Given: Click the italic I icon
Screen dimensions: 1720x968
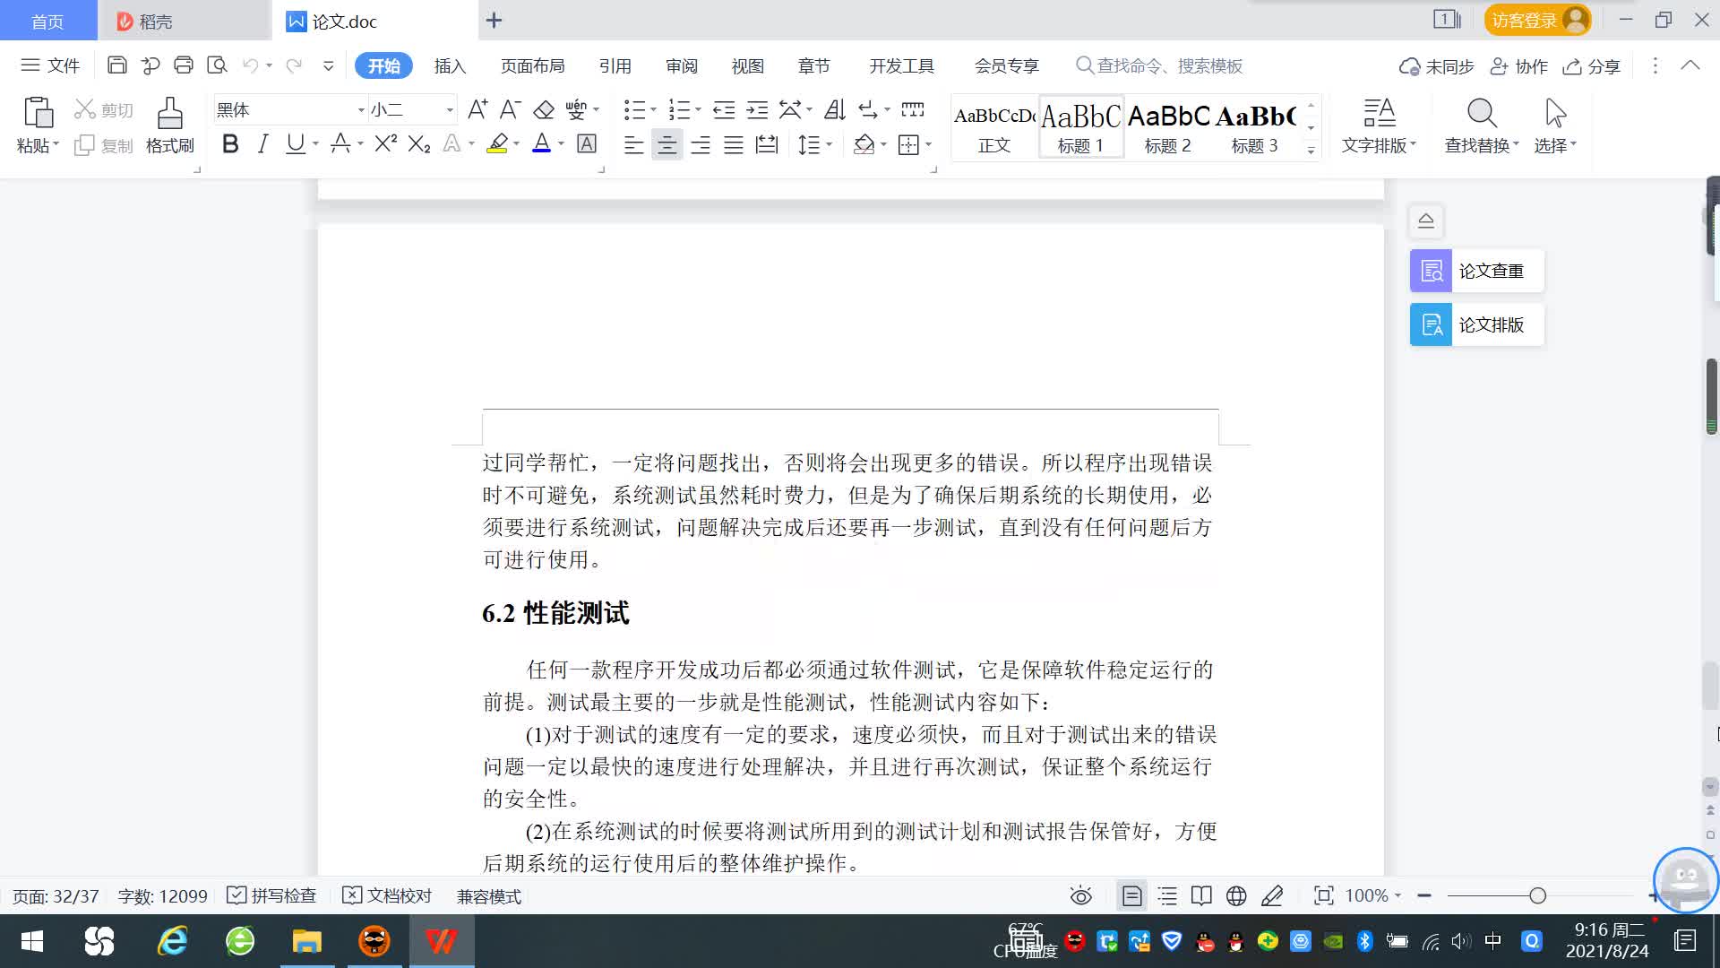Looking at the screenshot, I should [x=262, y=144].
